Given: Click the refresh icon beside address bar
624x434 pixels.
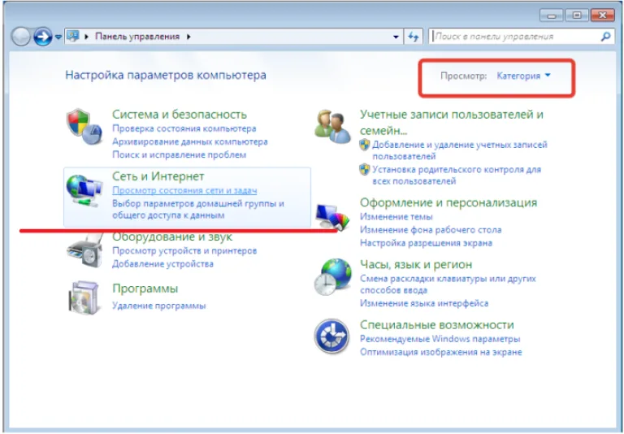Looking at the screenshot, I should (413, 37).
